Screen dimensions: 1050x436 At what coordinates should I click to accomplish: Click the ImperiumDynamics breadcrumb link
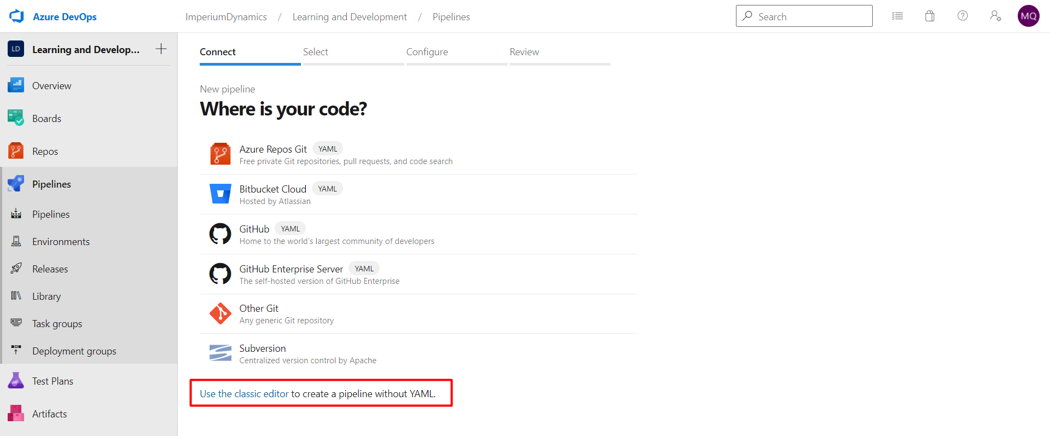point(226,17)
